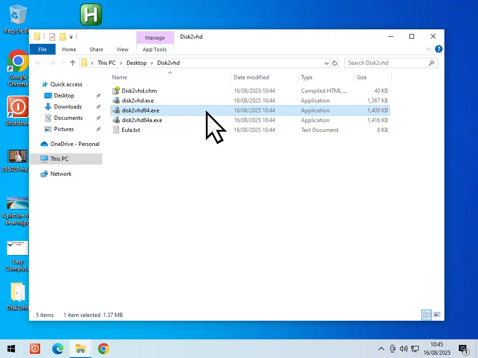This screenshot has width=478, height=358.
Task: Open Microsoft Edge from the taskbar
Action: click(x=57, y=349)
